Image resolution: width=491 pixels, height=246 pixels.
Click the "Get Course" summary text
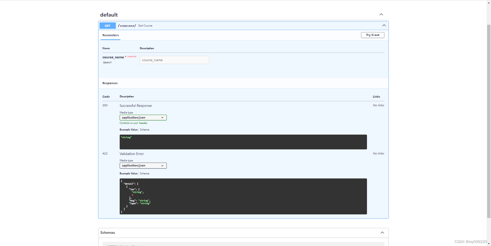(x=145, y=26)
